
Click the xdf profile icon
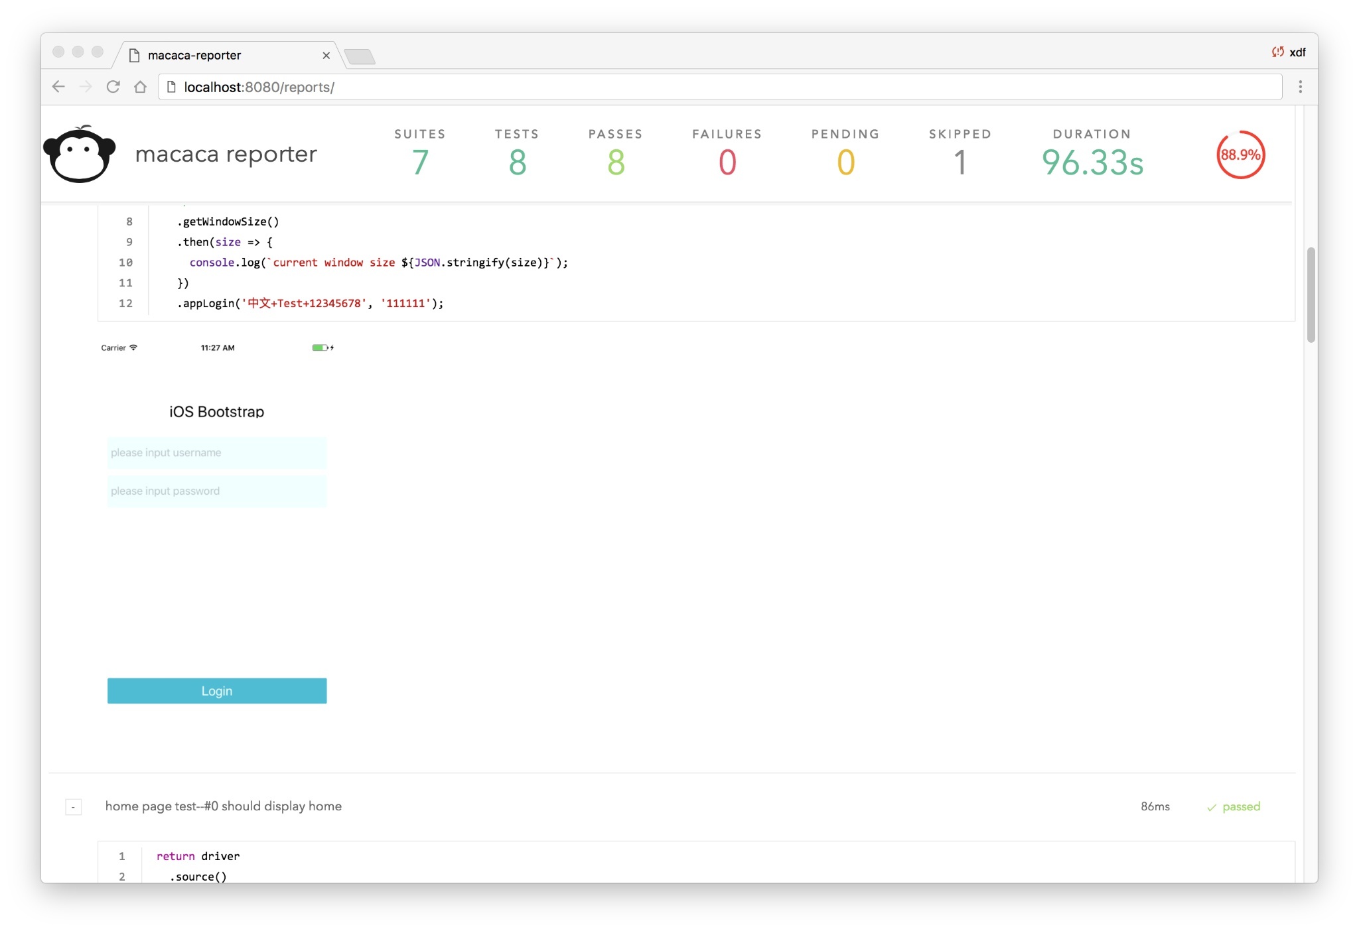[1288, 52]
